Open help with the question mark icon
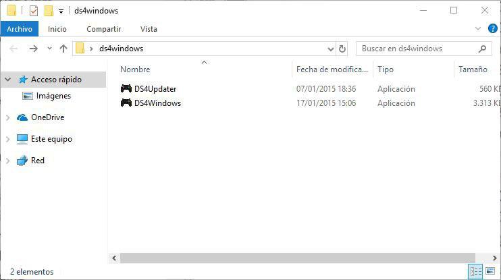The height and width of the screenshot is (280, 501). (492, 29)
